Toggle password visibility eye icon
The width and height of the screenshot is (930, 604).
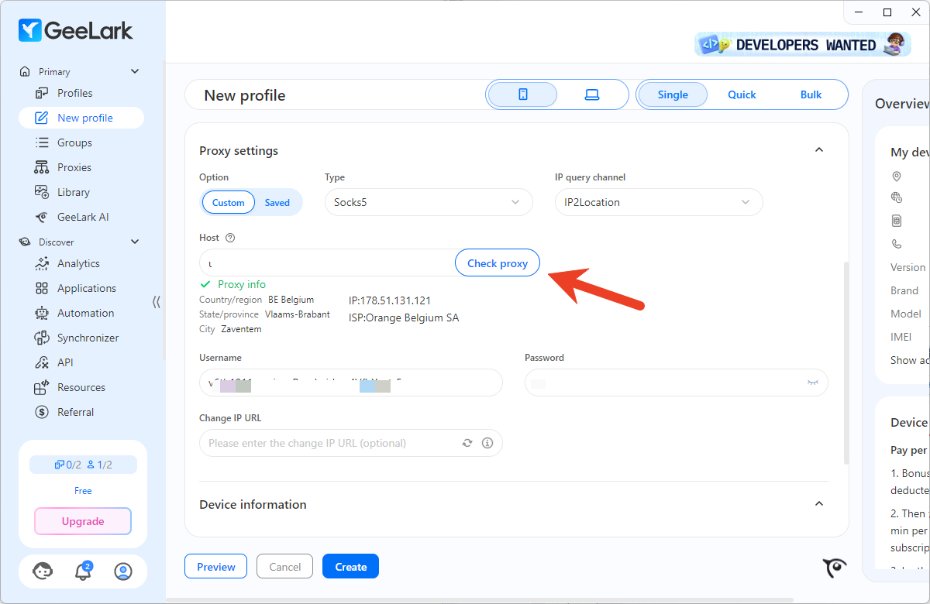click(x=812, y=383)
